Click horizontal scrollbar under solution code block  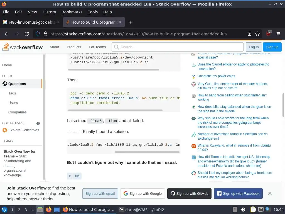[147, 152]
